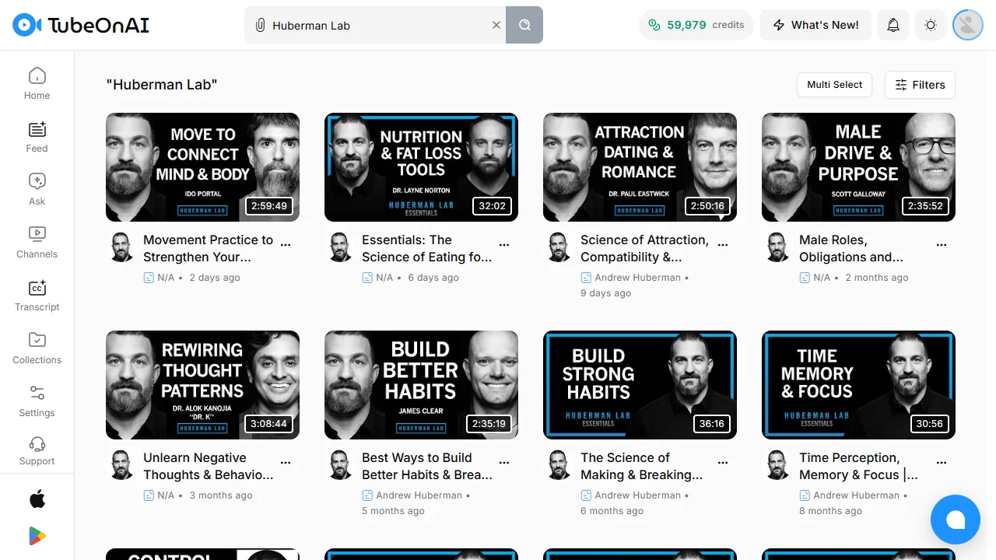Click the What's New! button
The image size is (996, 560).
click(815, 25)
